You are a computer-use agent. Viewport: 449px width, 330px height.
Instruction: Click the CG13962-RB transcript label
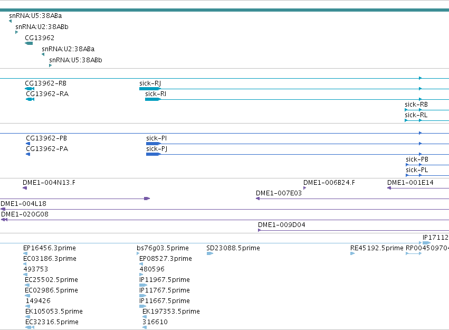click(x=45, y=83)
